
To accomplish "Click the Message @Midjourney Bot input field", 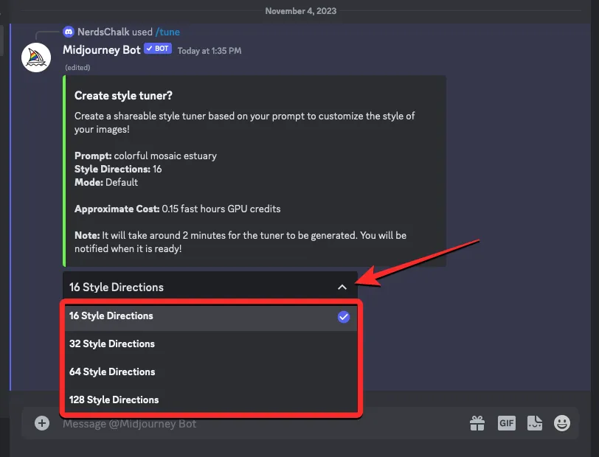I will click(263, 423).
